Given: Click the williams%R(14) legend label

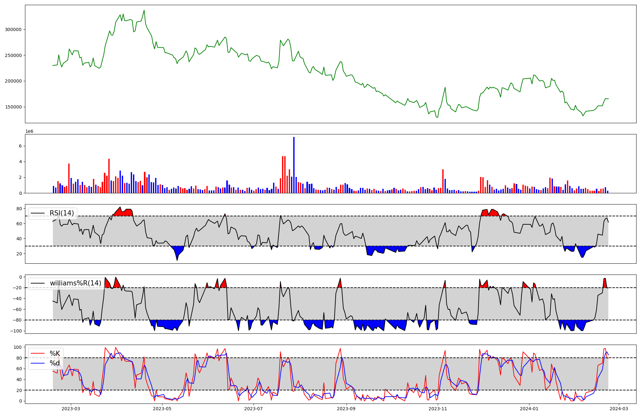Looking at the screenshot, I should pos(75,283).
